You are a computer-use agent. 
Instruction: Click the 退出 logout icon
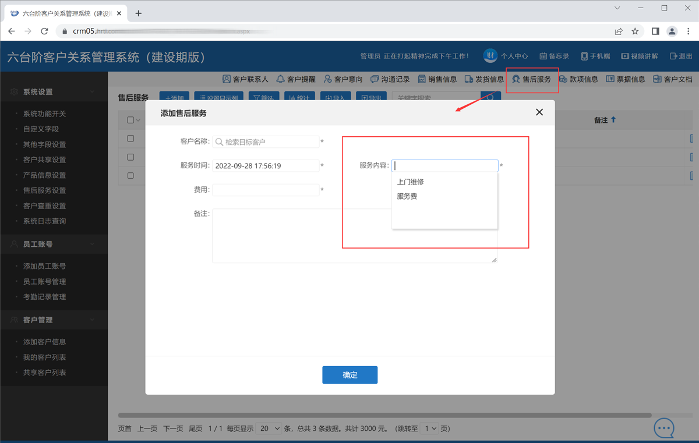tap(673, 56)
